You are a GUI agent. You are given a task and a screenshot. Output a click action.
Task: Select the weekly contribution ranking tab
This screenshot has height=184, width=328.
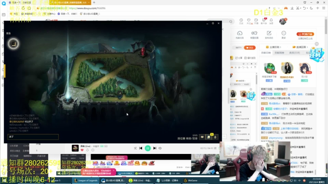279,53
